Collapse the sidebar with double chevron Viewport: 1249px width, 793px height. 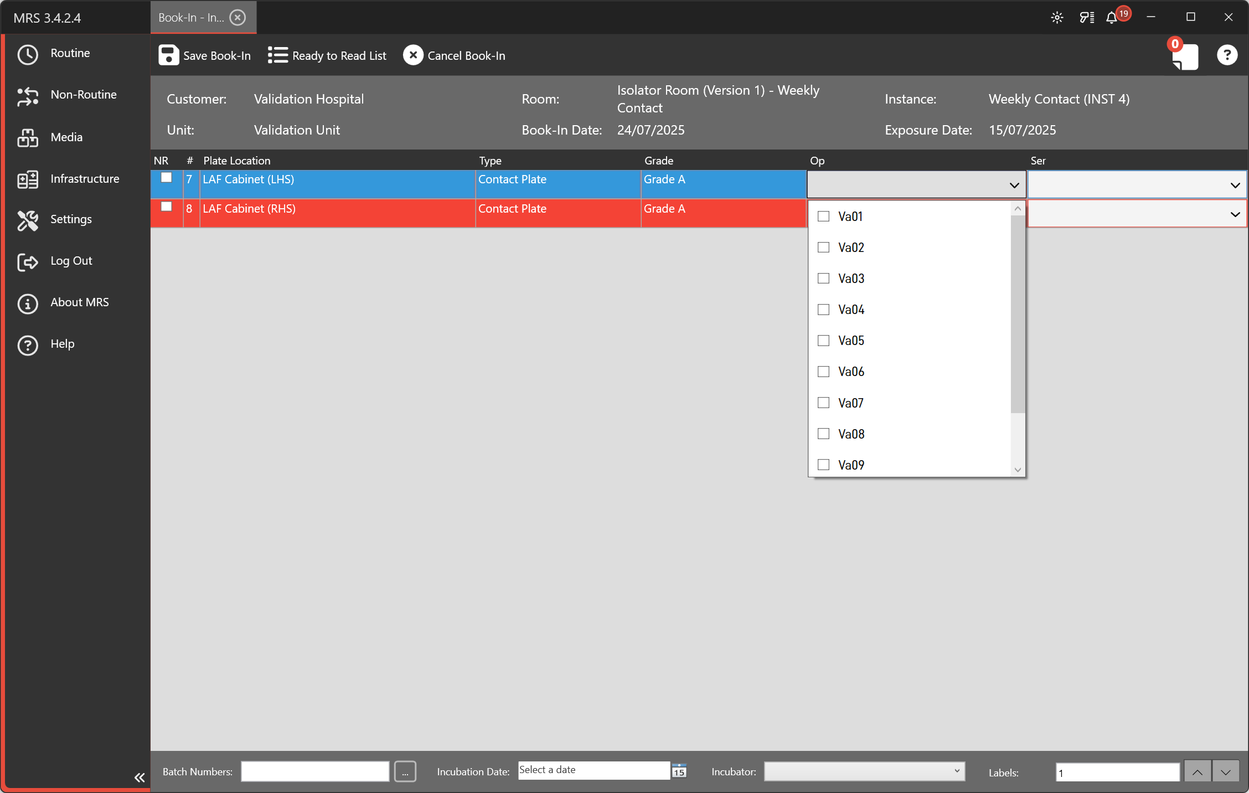point(140,777)
